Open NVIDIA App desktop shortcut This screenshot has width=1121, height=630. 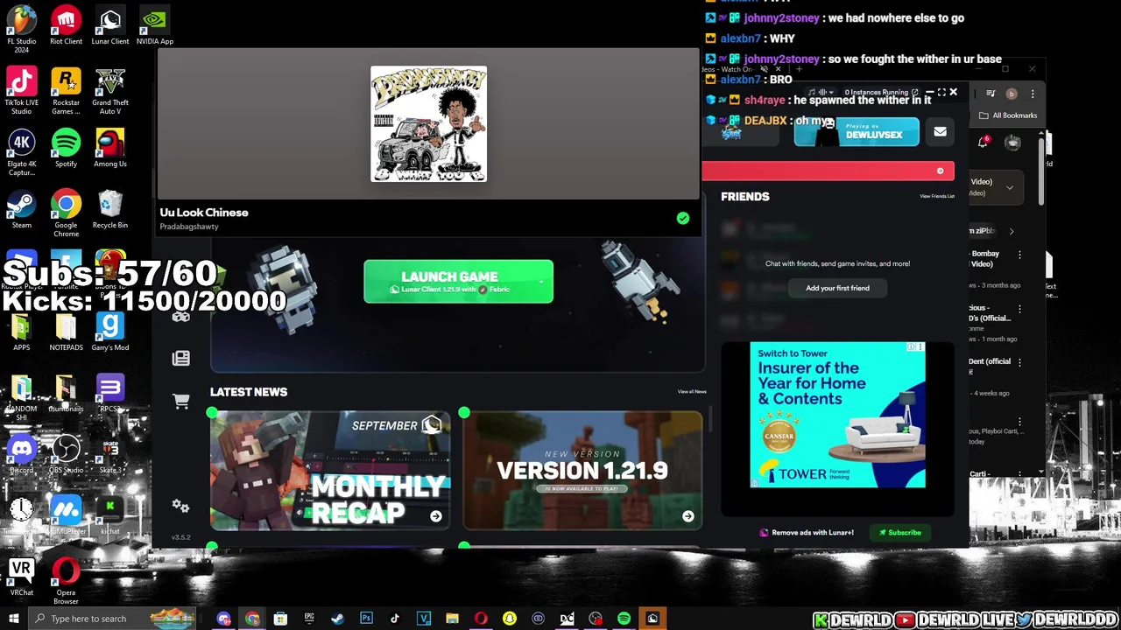(x=154, y=25)
